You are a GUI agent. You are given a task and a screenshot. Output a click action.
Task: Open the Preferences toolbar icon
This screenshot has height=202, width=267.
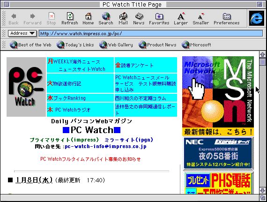[x=226, y=18]
